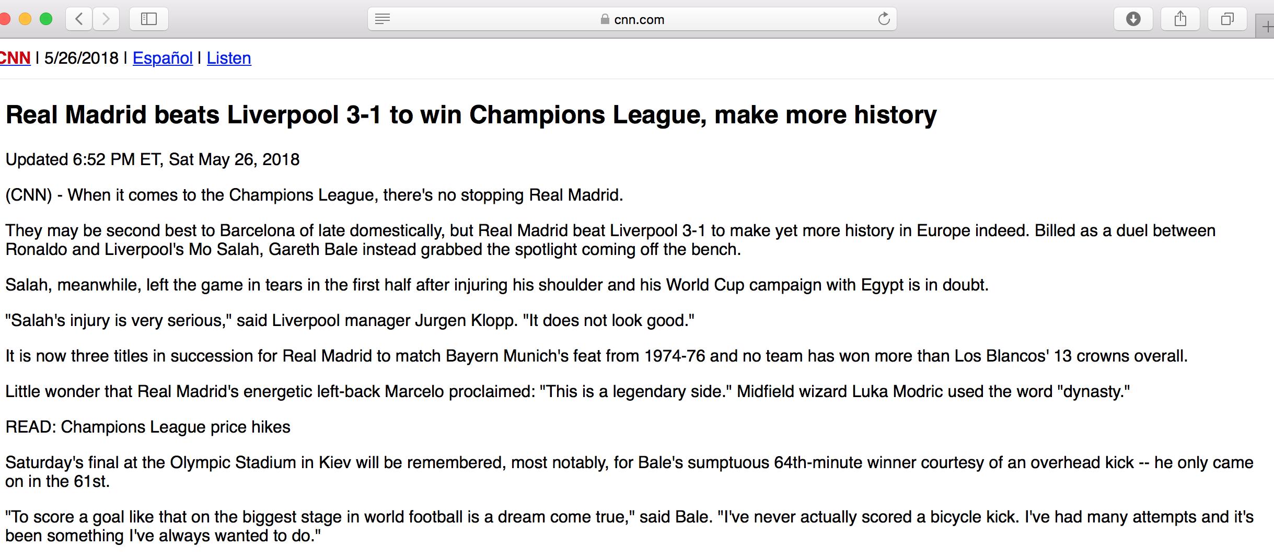Open a new tab with the plus button

[1267, 27]
